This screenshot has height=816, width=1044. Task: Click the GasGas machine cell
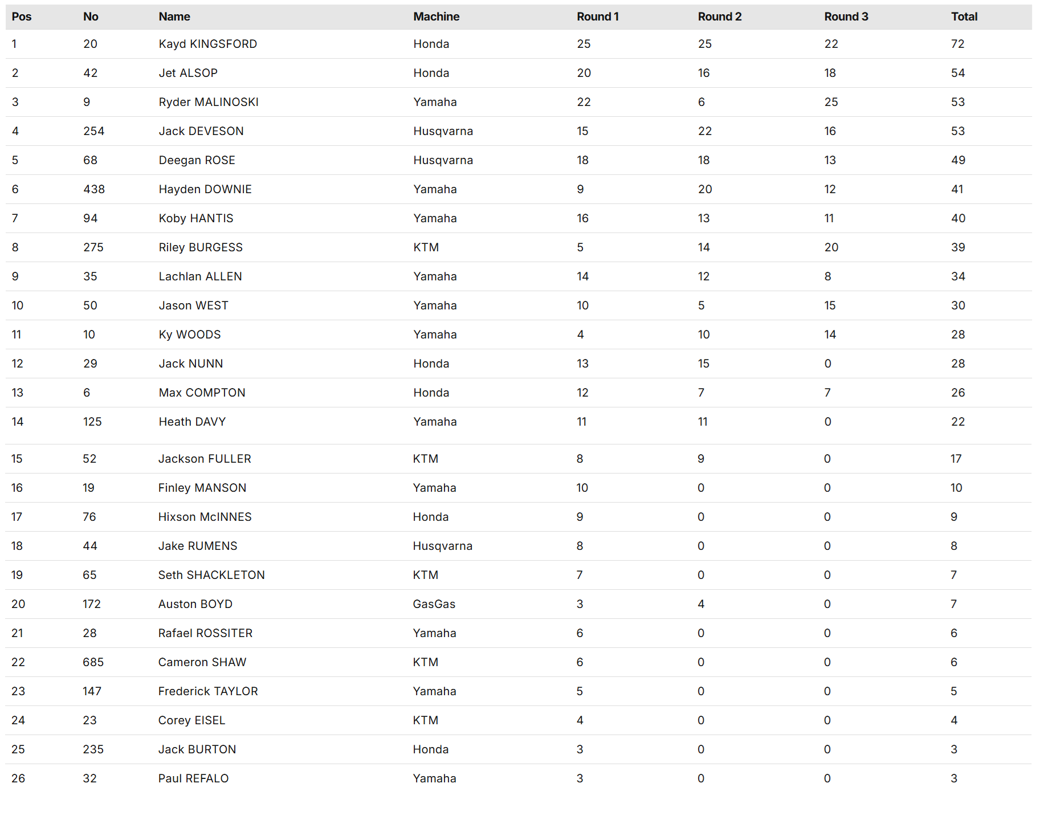pyautogui.click(x=434, y=604)
